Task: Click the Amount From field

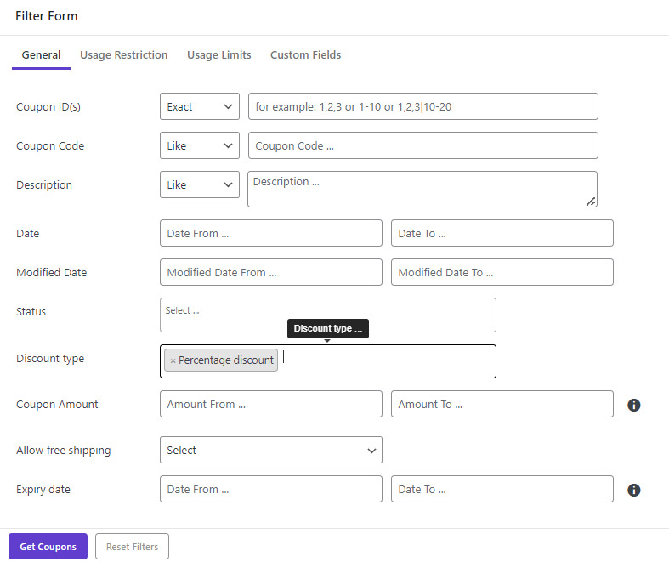Action: (271, 404)
